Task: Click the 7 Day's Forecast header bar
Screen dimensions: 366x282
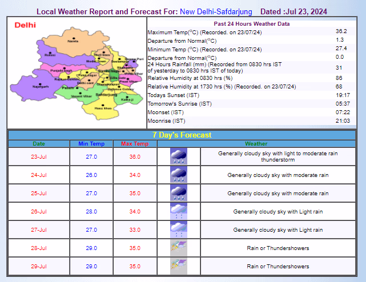Action: [182, 135]
